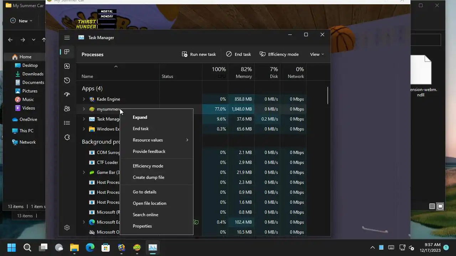Open File Explorer from taskbar
Viewport: 456px width, 256px height.
point(74,247)
